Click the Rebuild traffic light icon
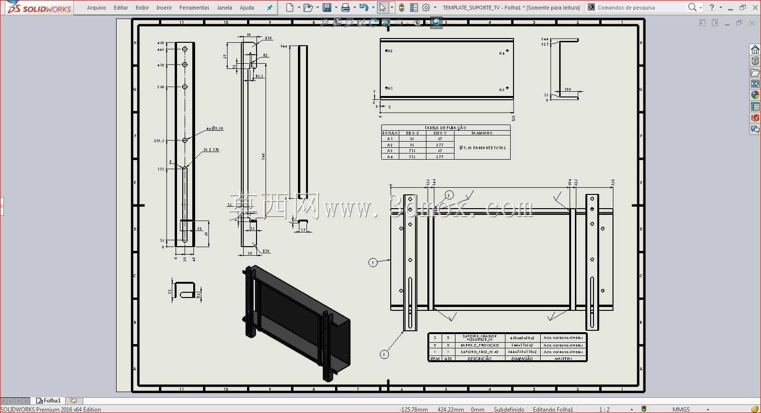The width and height of the screenshot is (761, 413). pos(402,8)
